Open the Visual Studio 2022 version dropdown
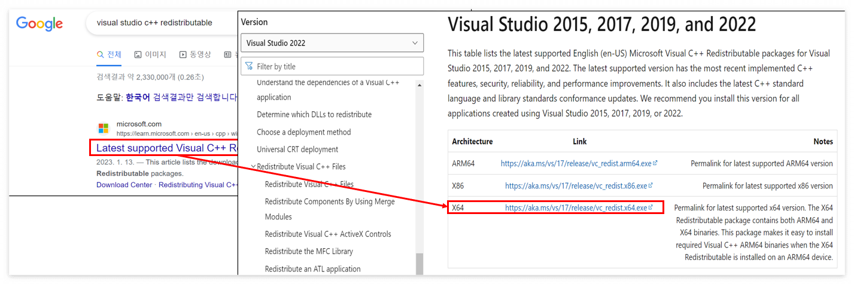Viewport: 854px width, 284px height. click(x=332, y=43)
